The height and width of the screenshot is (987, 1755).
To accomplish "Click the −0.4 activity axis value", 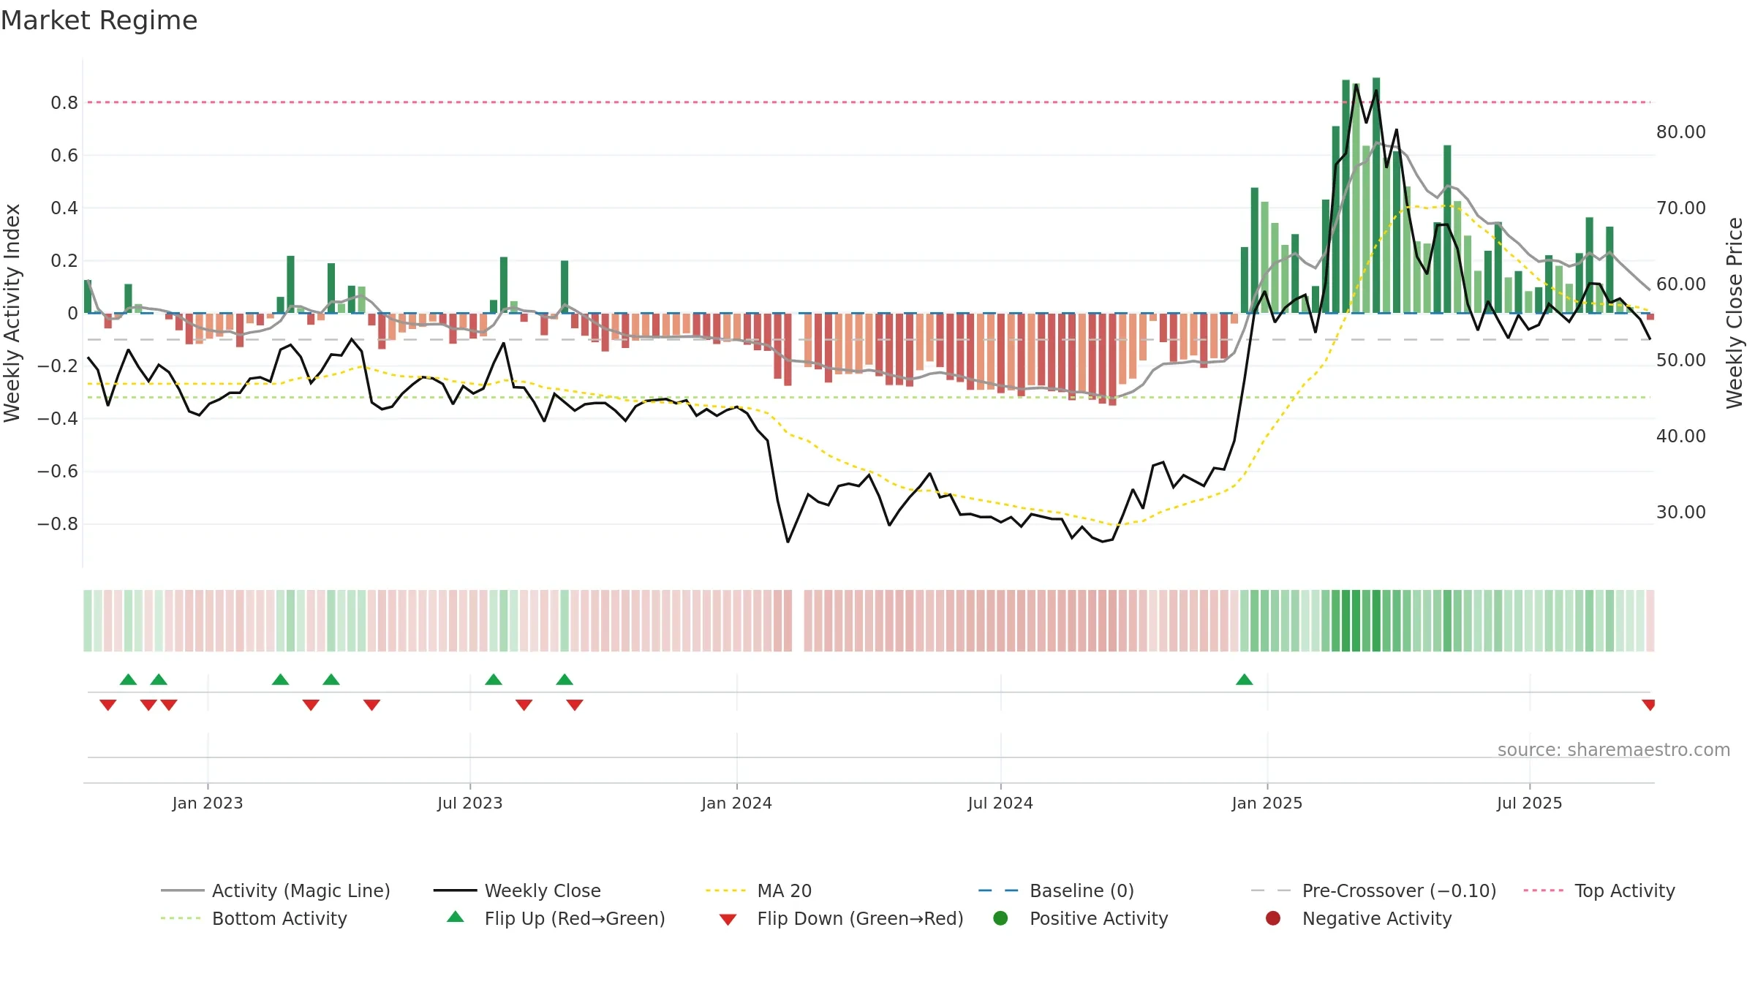I will pos(58,418).
